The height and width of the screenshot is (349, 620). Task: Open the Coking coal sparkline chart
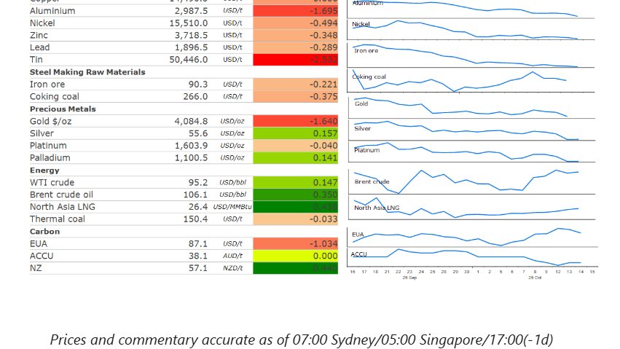coord(471,81)
